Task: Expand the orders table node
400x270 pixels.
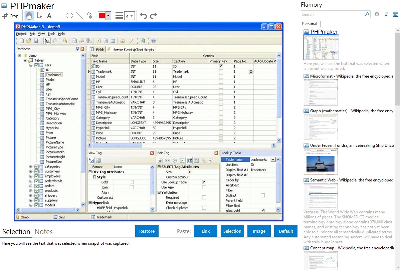Action: pos(31,186)
